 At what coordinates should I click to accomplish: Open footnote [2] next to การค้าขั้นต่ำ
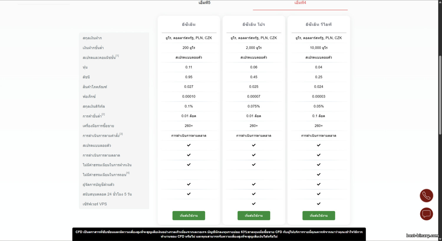103,114
